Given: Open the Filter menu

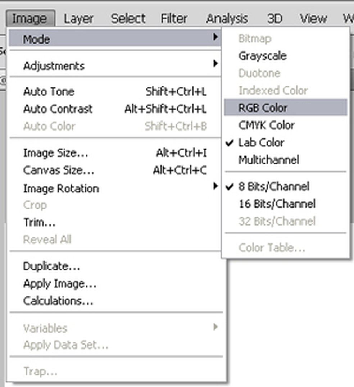Looking at the screenshot, I should 174,18.
